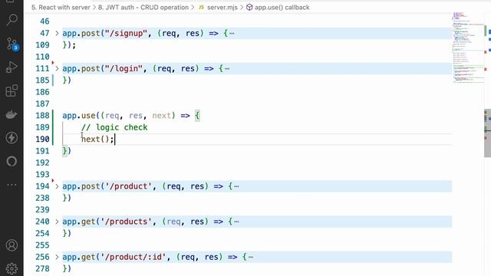Click breadcrumb '5. React with server'
Screen dimensions: 491x276
coord(61,7)
